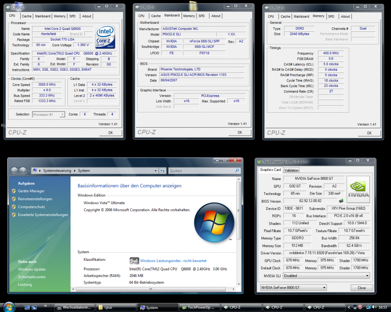
Task: Click the search magnifier in System window
Action: [237, 171]
